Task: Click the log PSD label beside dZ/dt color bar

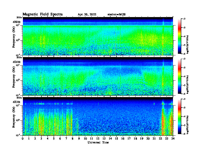Action: point(188,124)
